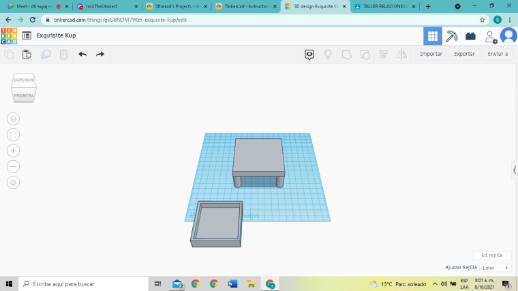
Task: Open the notification center icon
Action: point(506,284)
